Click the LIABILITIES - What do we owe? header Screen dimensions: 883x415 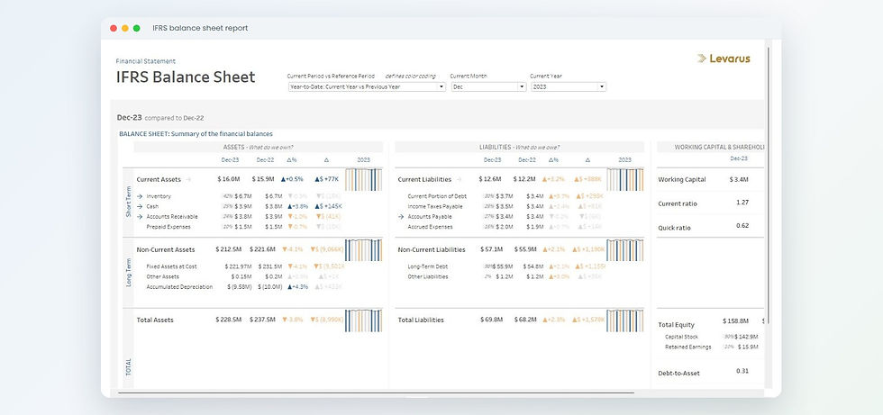click(519, 148)
